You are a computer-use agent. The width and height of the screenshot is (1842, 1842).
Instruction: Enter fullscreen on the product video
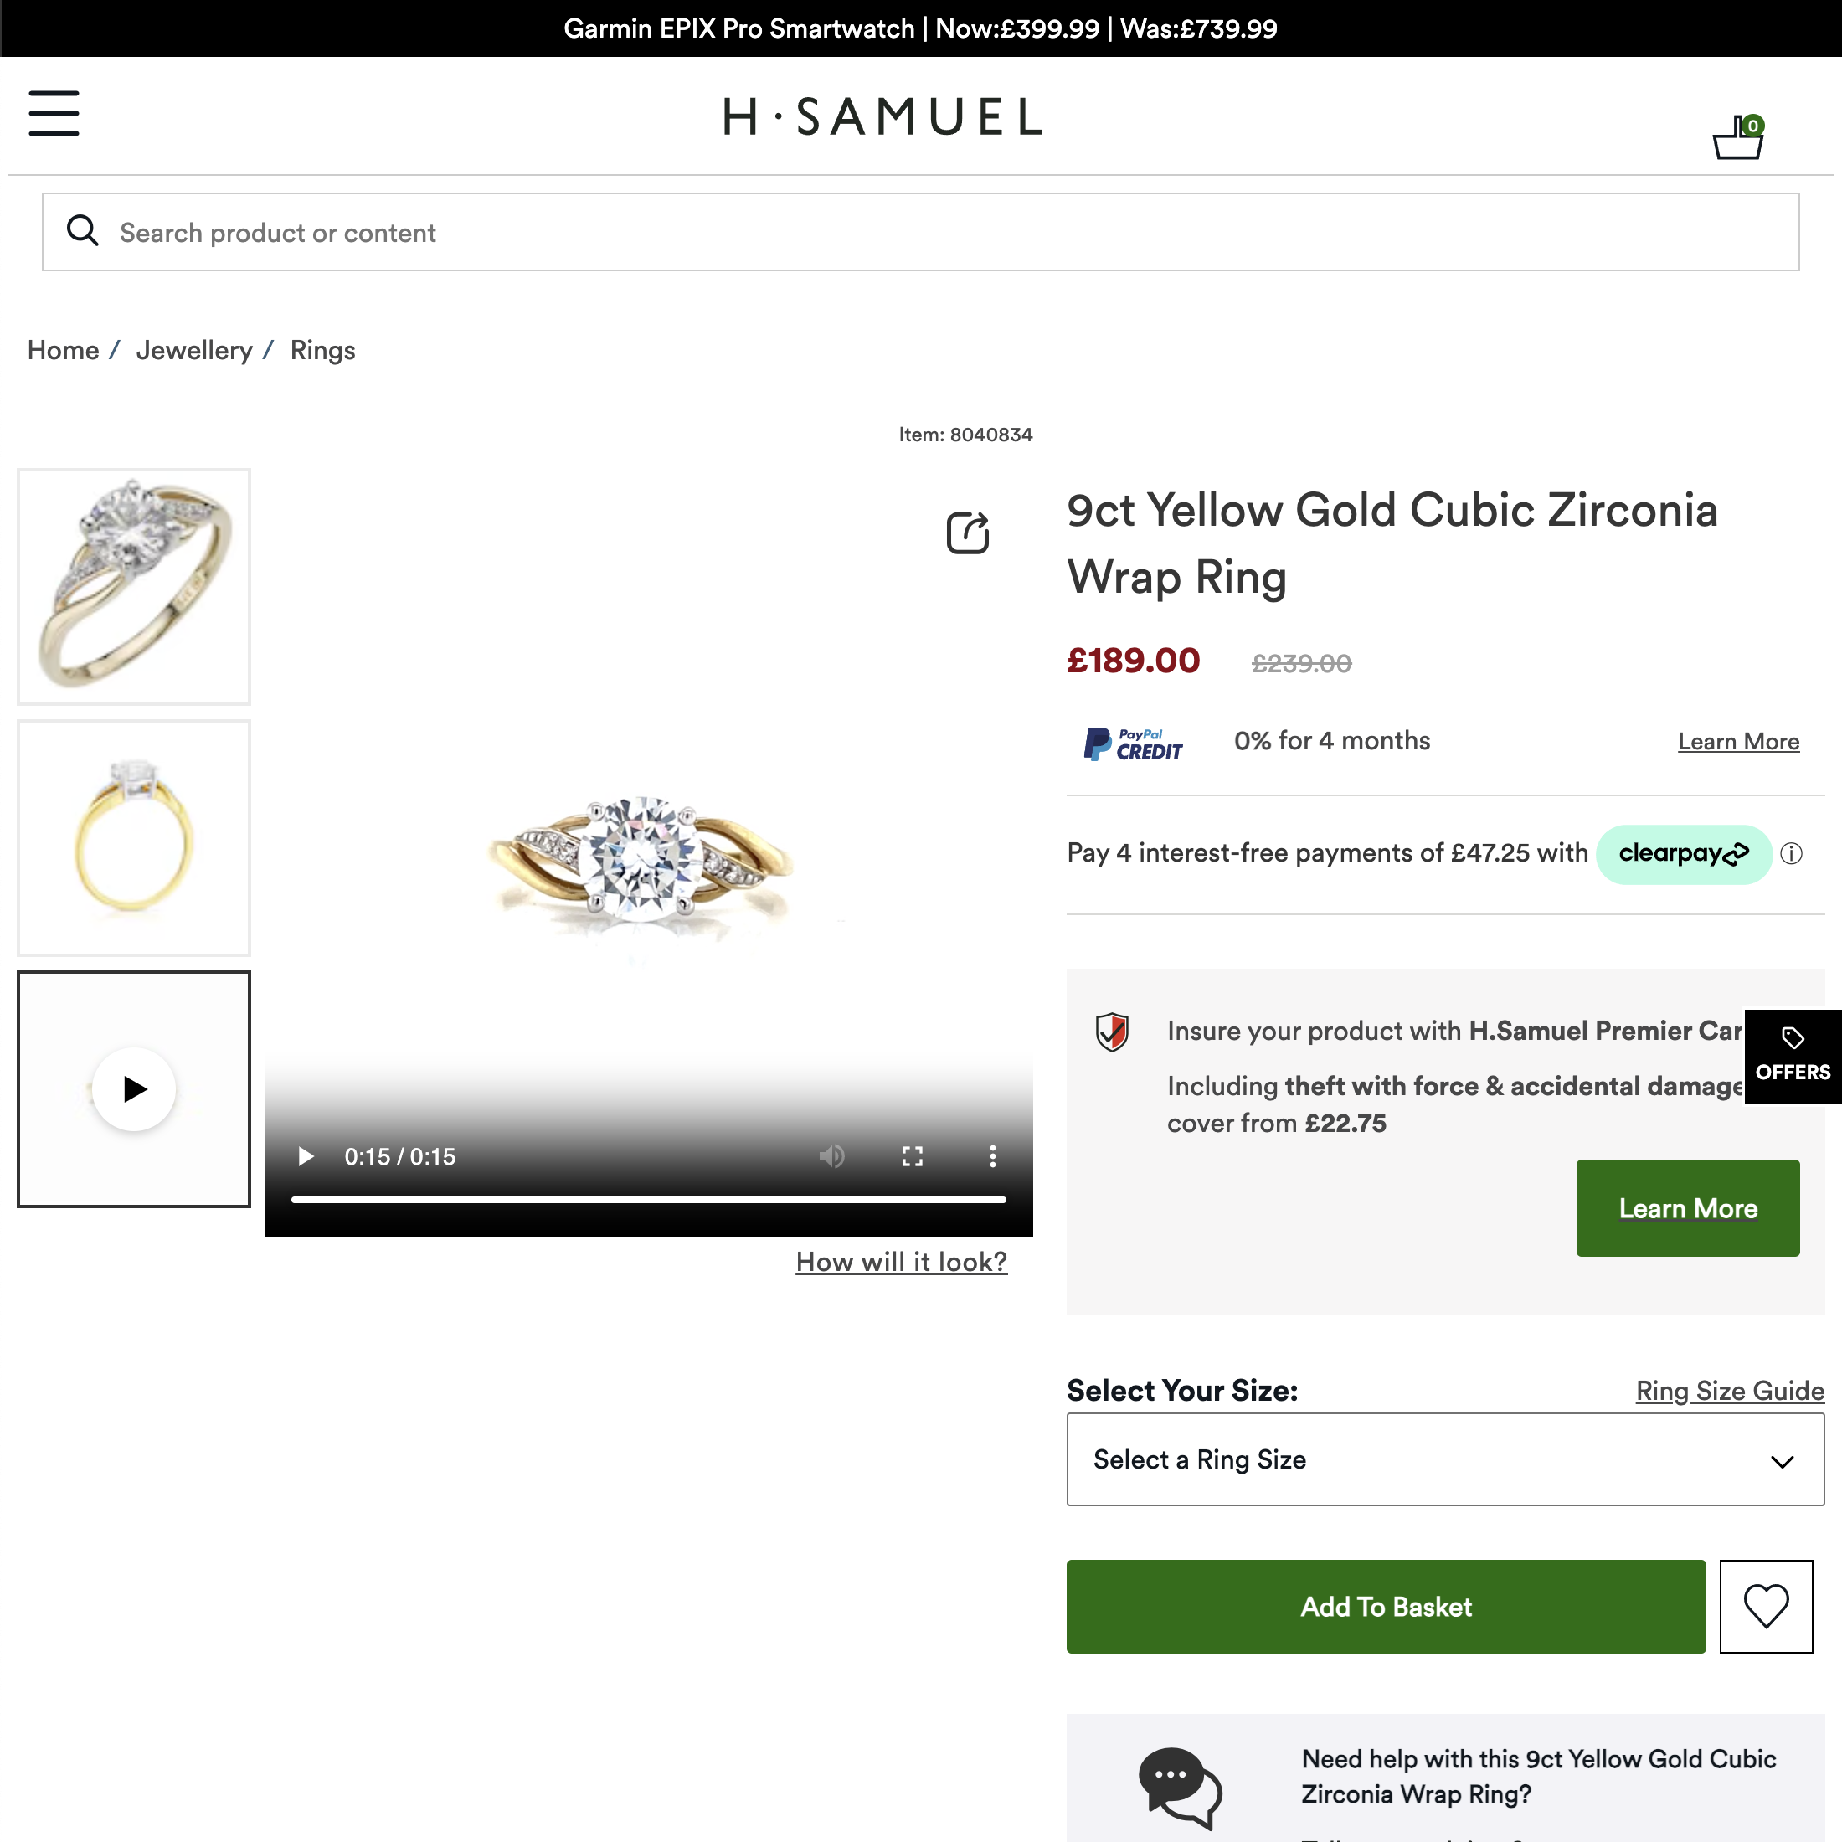coord(912,1156)
